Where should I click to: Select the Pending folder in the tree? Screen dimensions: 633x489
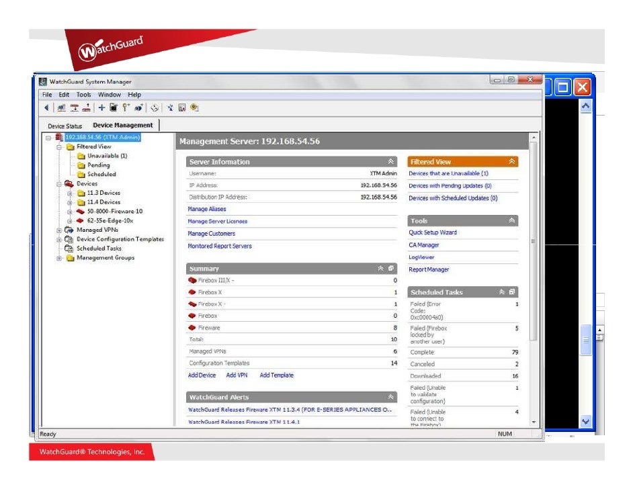point(99,165)
